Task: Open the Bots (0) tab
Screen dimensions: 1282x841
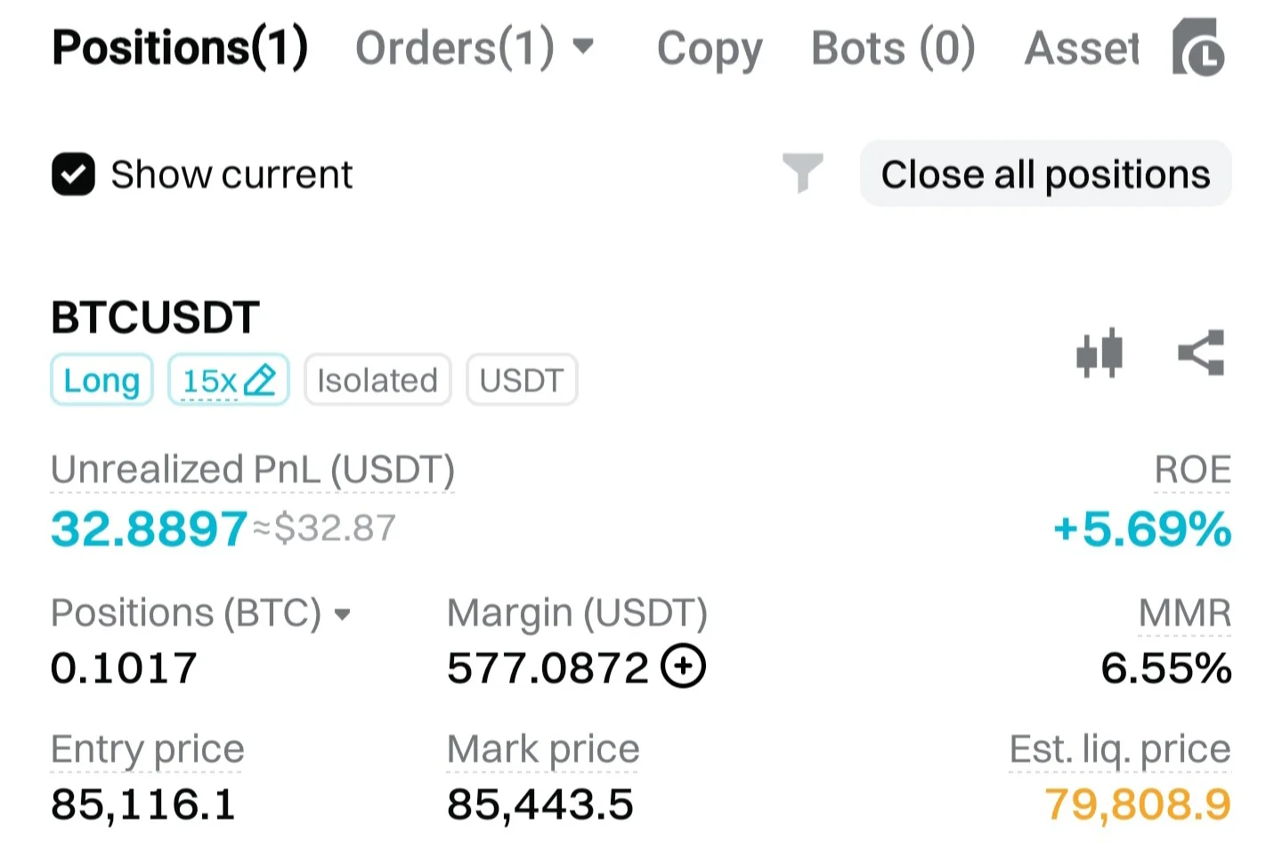Action: click(x=893, y=48)
